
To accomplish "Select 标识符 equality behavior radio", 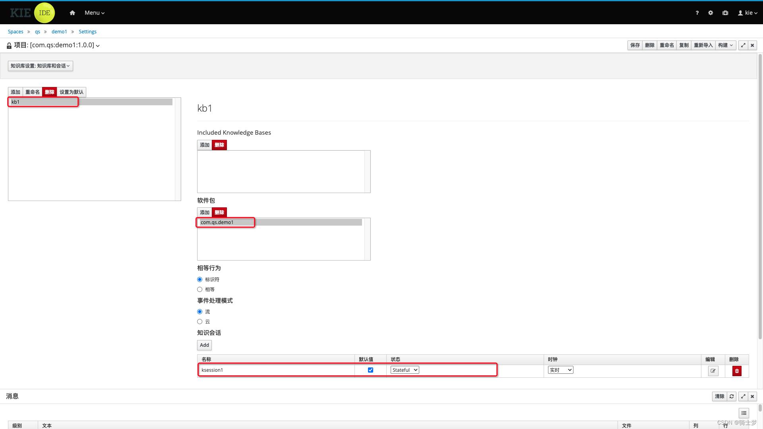I will [x=200, y=280].
